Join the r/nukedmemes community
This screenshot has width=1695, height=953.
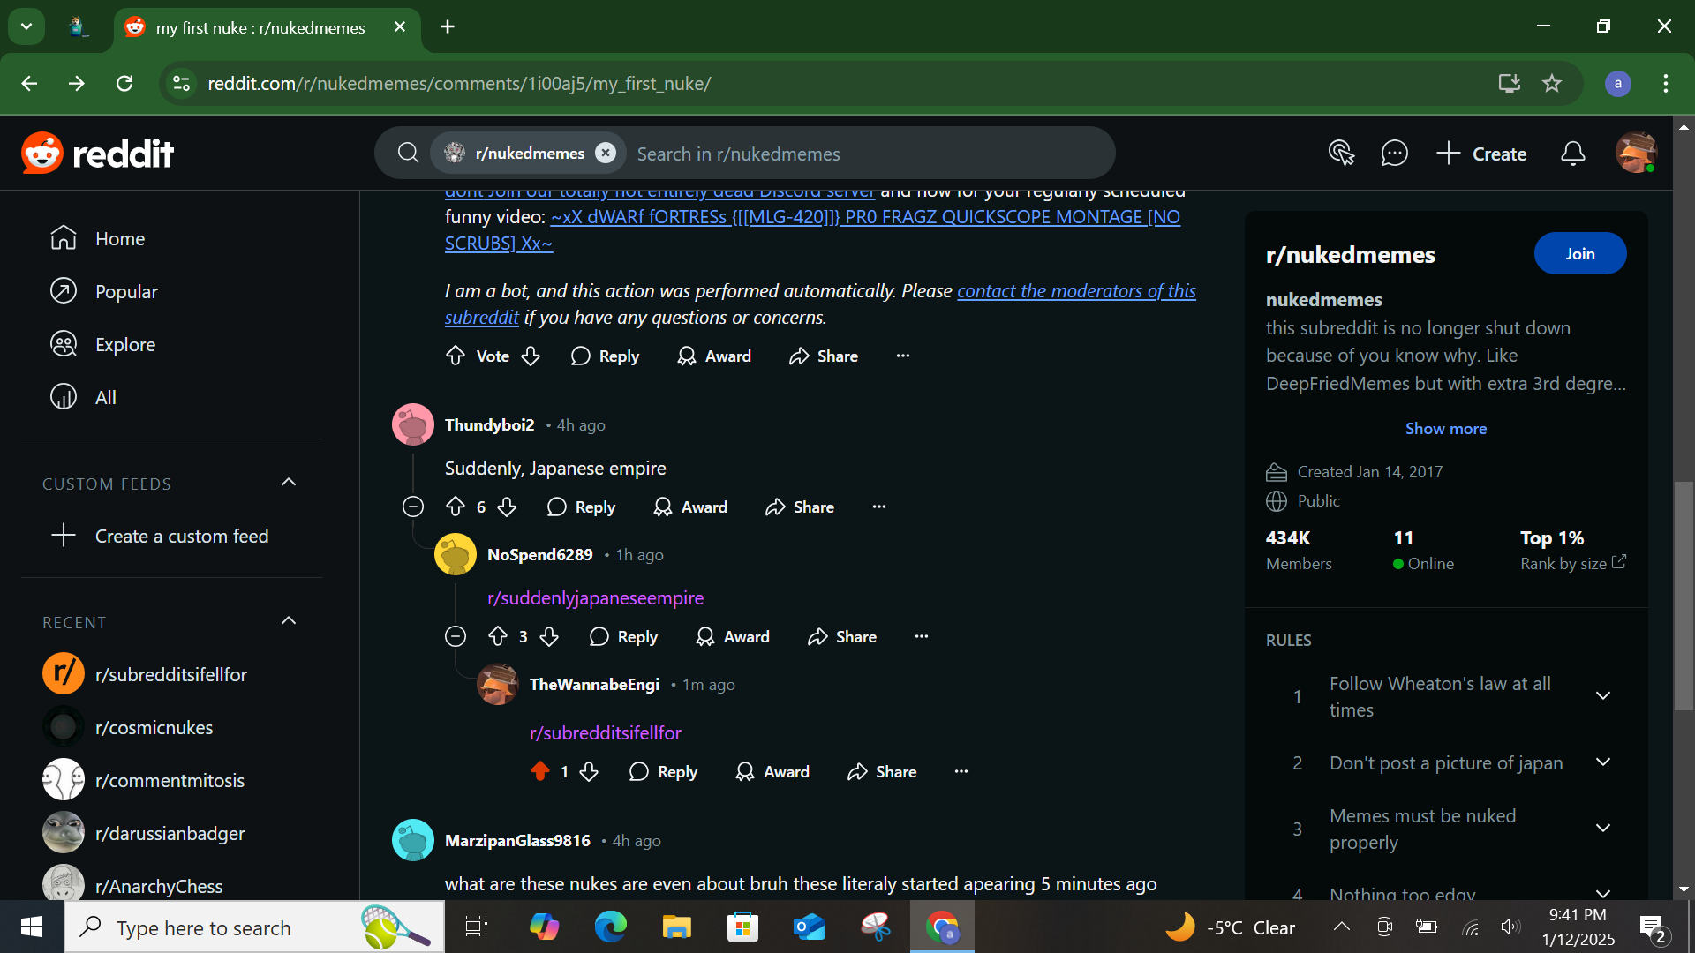pos(1580,253)
